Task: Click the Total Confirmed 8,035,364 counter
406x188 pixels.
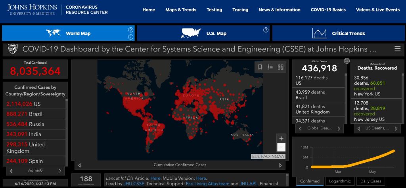Action: [35, 69]
